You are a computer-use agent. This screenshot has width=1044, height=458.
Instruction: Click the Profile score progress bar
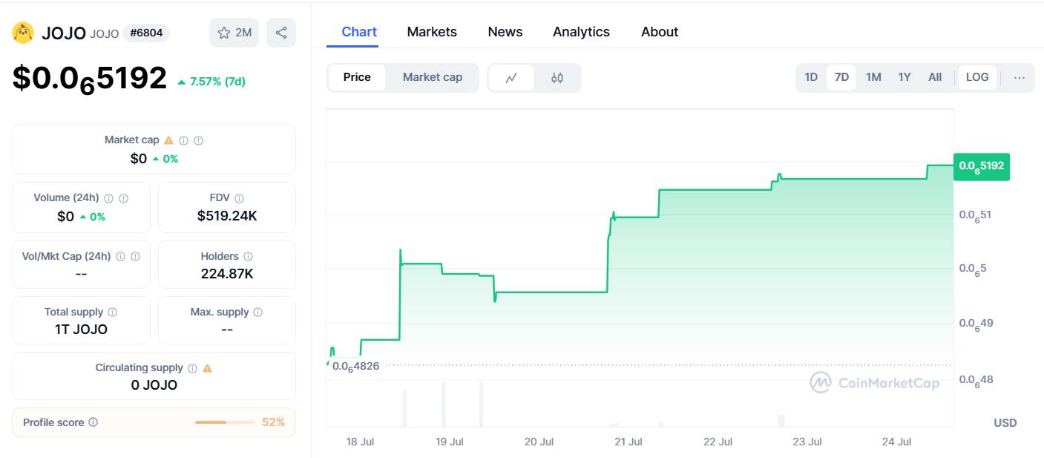[225, 422]
